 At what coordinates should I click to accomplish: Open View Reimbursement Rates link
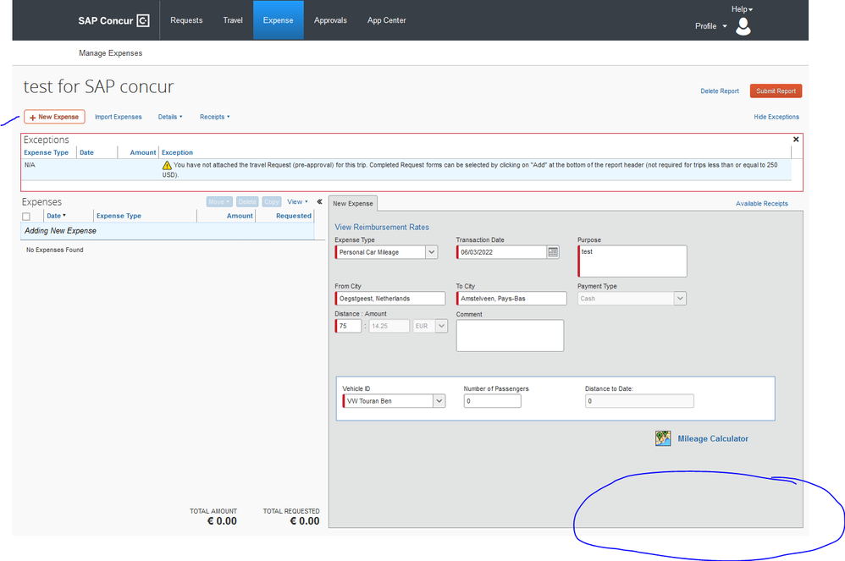pos(382,228)
